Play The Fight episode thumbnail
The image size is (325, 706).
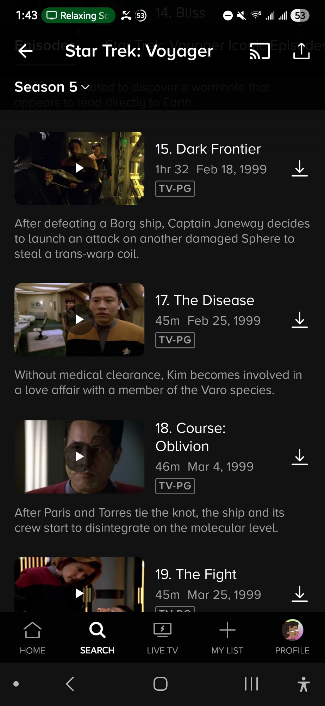tap(80, 585)
